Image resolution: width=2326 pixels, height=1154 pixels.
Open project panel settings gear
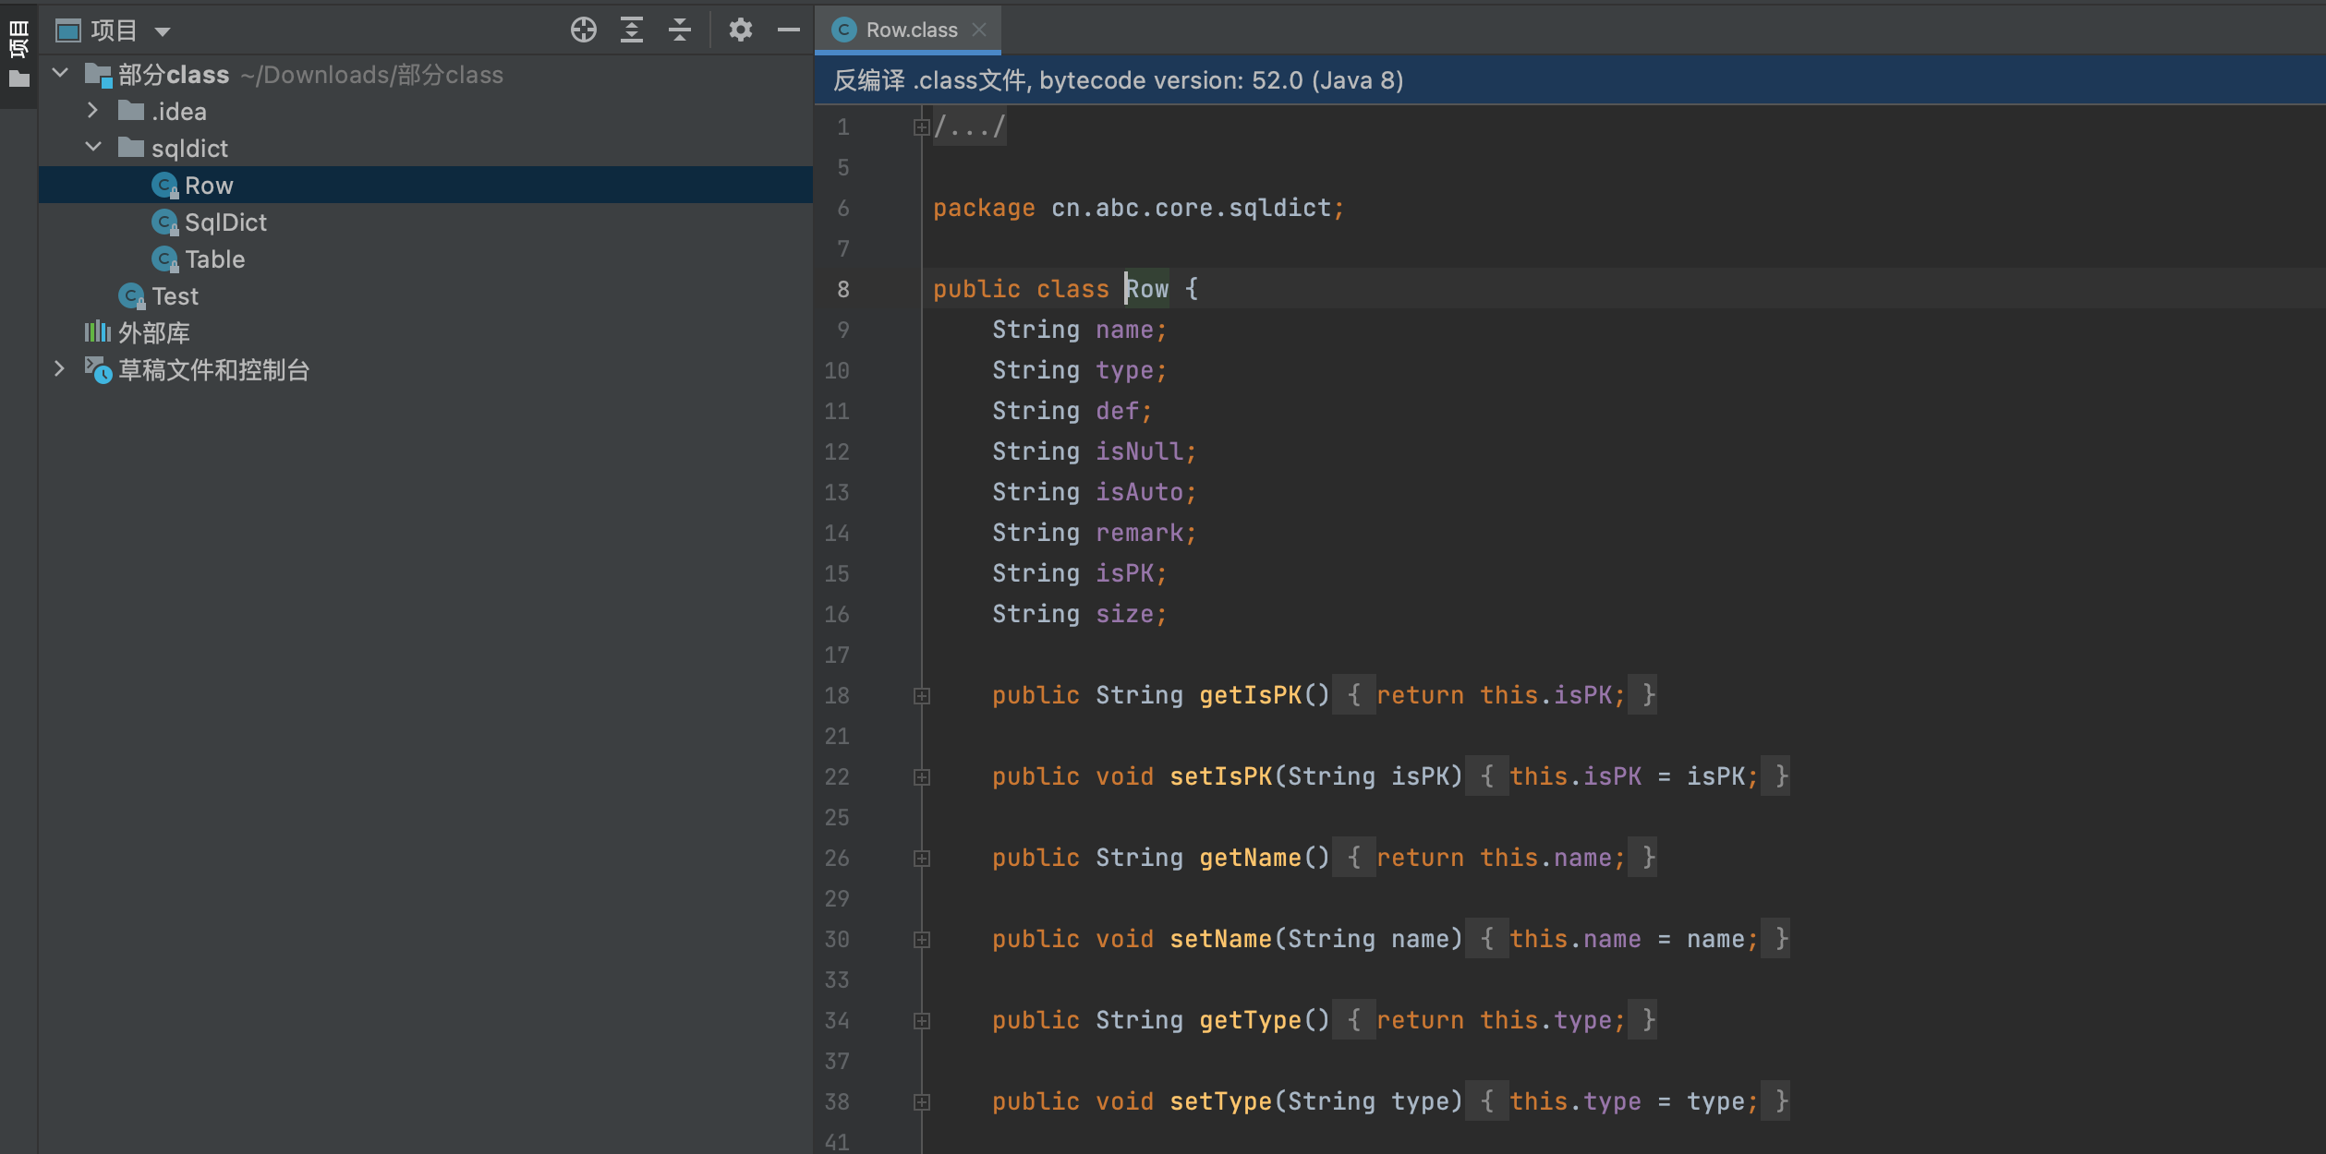(740, 30)
